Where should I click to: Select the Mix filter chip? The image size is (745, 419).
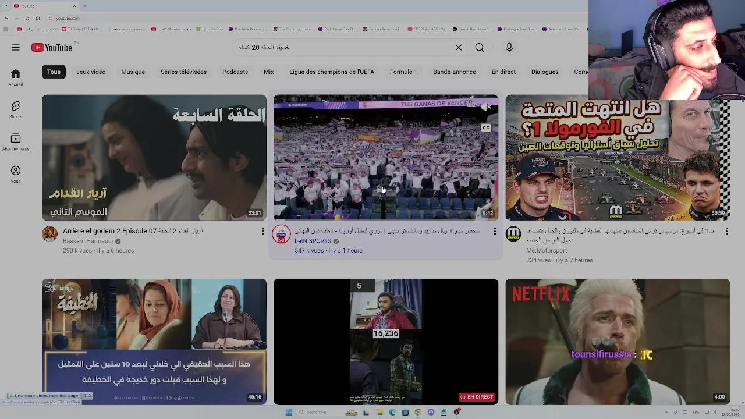[x=268, y=72]
